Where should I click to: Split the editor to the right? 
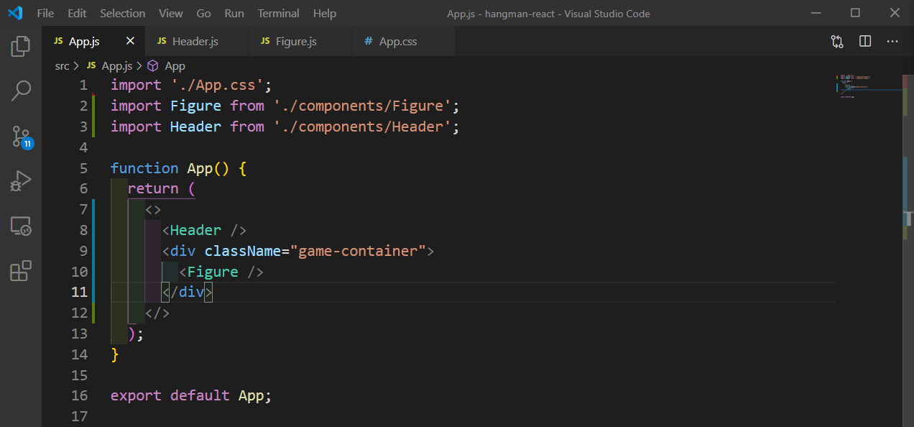(x=865, y=42)
